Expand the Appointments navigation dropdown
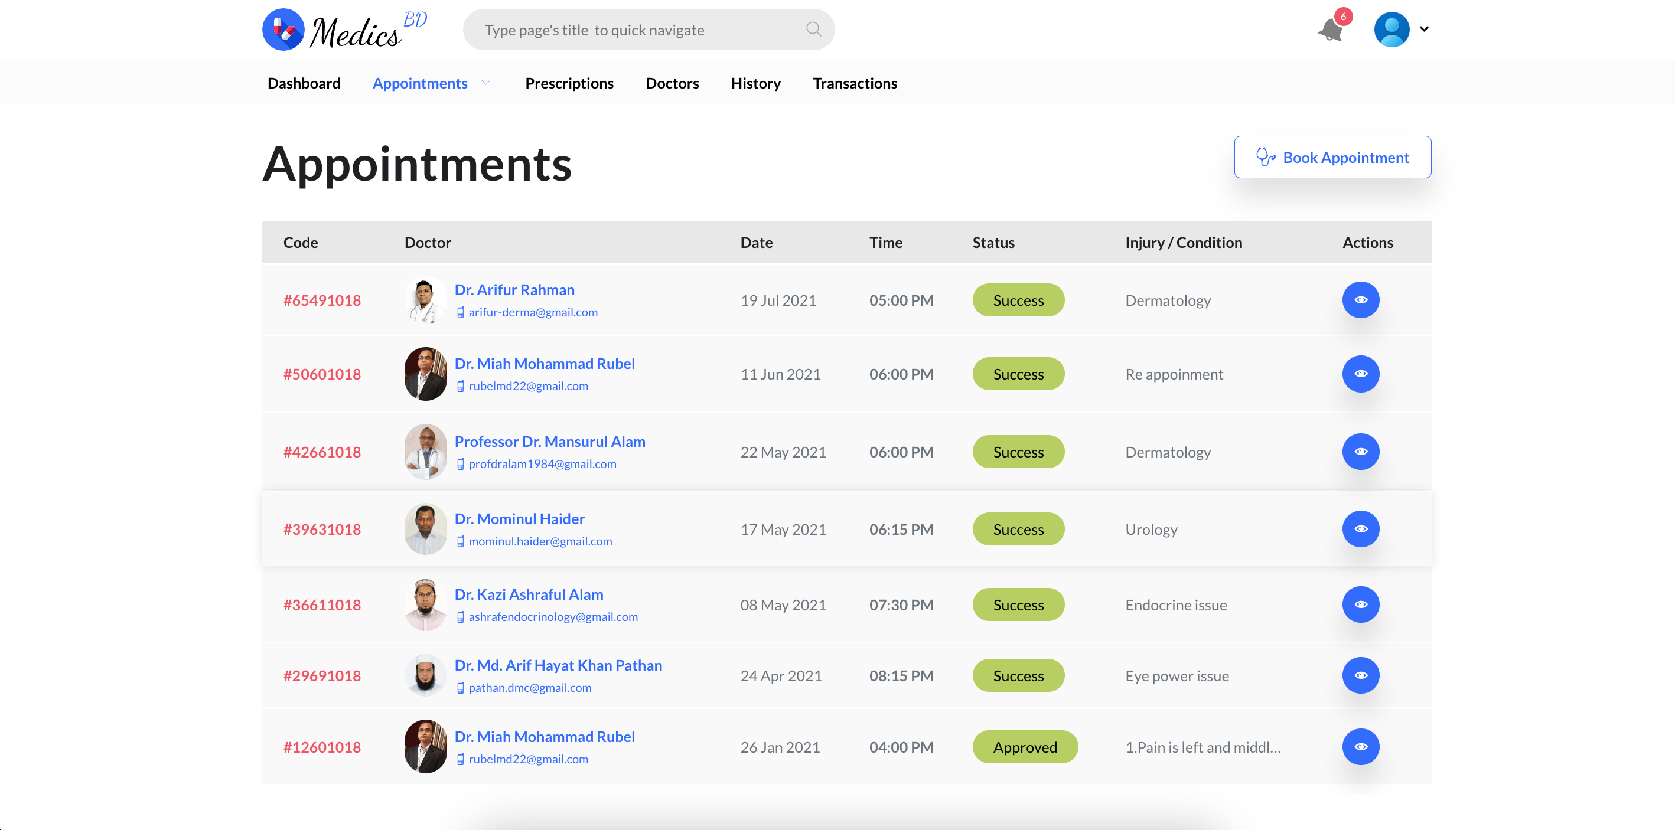 click(x=487, y=82)
